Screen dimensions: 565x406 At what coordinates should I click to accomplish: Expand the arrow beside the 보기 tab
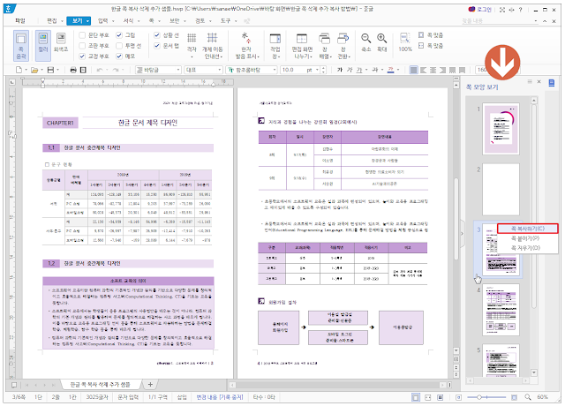(x=87, y=21)
